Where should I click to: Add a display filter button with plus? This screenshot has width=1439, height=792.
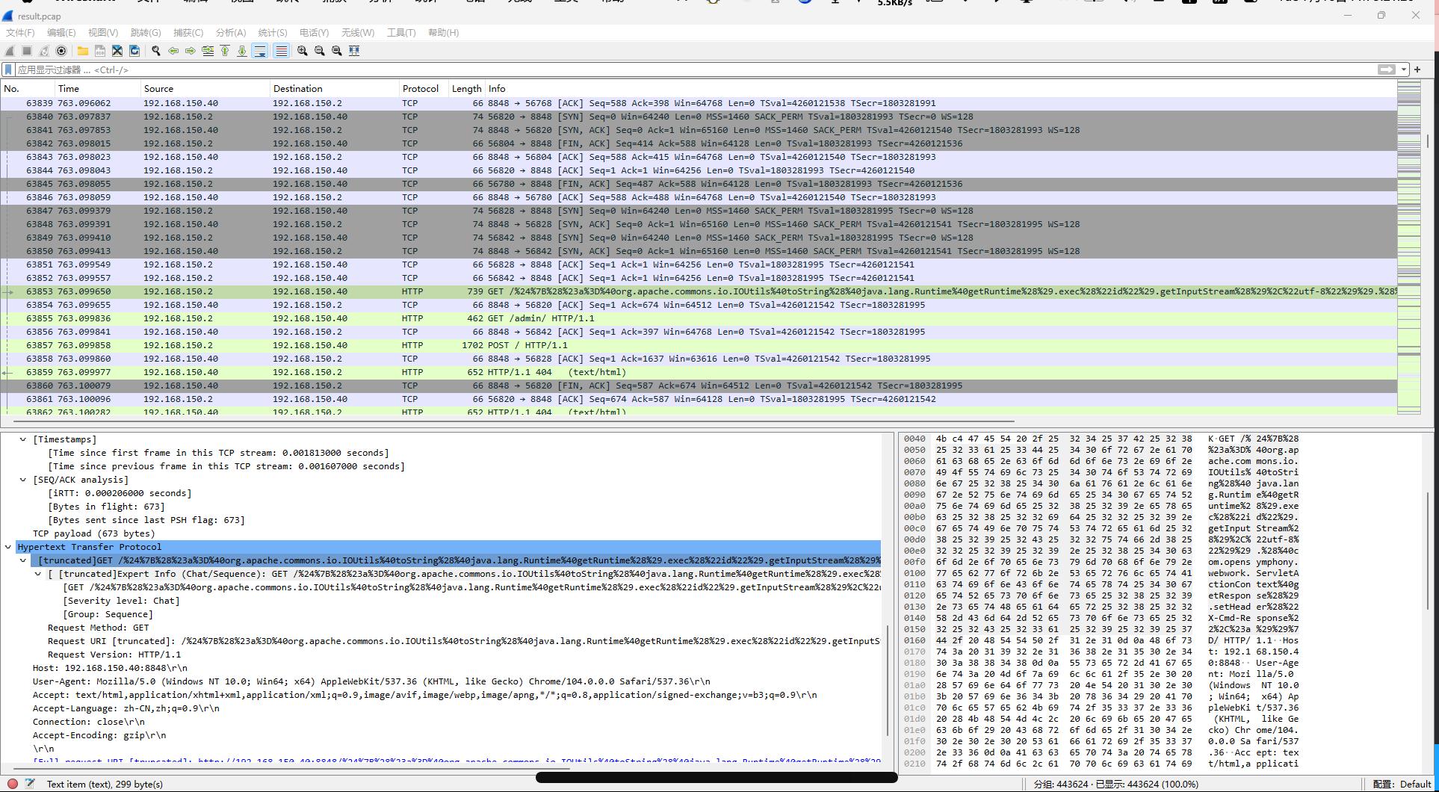pos(1417,69)
